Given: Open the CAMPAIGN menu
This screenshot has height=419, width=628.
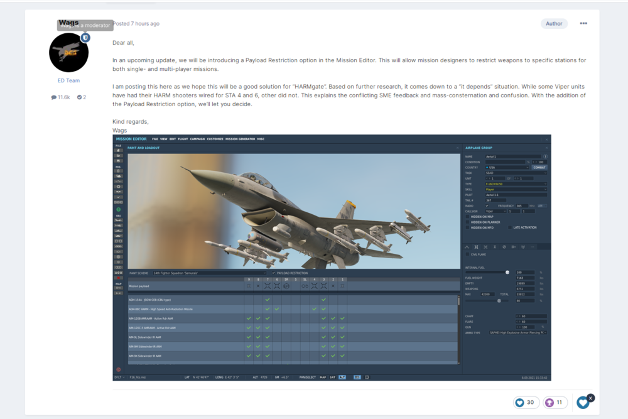Looking at the screenshot, I should (197, 139).
